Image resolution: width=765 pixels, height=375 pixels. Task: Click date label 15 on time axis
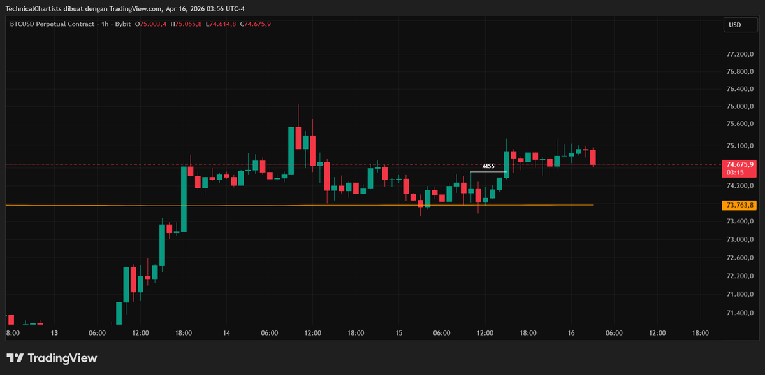pos(398,333)
